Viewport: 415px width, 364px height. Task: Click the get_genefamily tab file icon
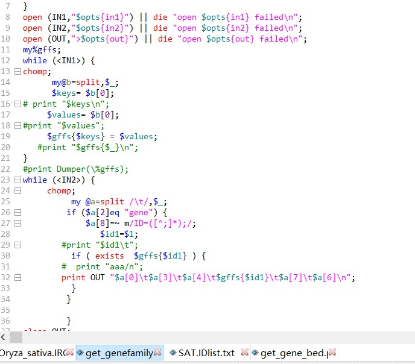[80, 353]
